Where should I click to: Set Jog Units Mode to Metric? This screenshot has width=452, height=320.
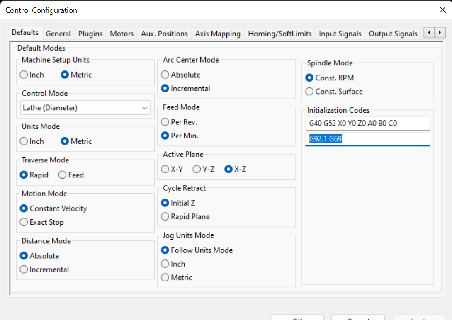coord(165,277)
